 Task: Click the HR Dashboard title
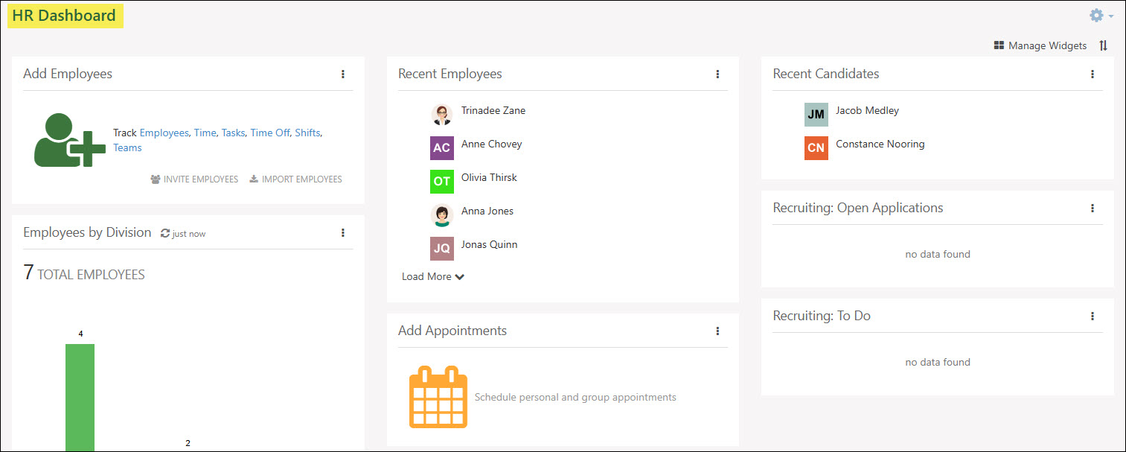coord(65,16)
